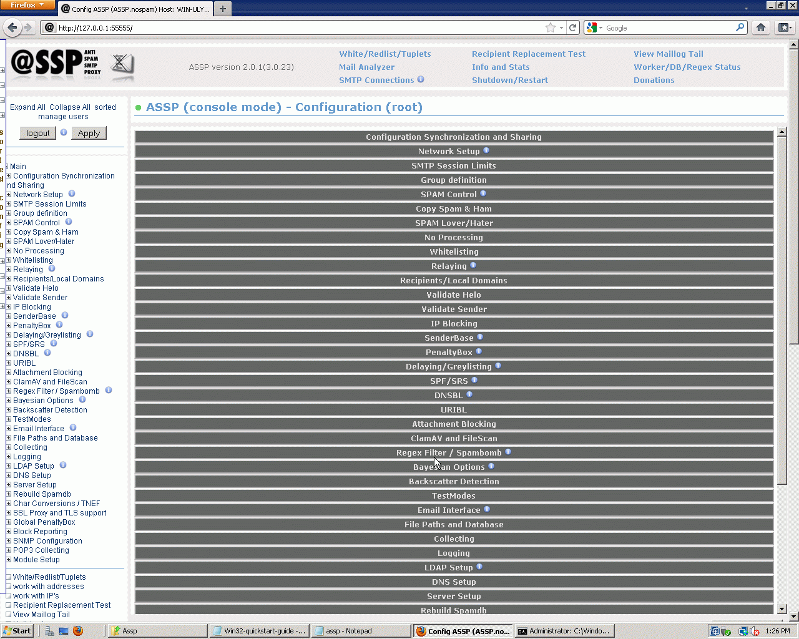Toggle checkbox beside Recipient Replacement Test sidebar
Image resolution: width=799 pixels, height=639 pixels.
[9, 605]
